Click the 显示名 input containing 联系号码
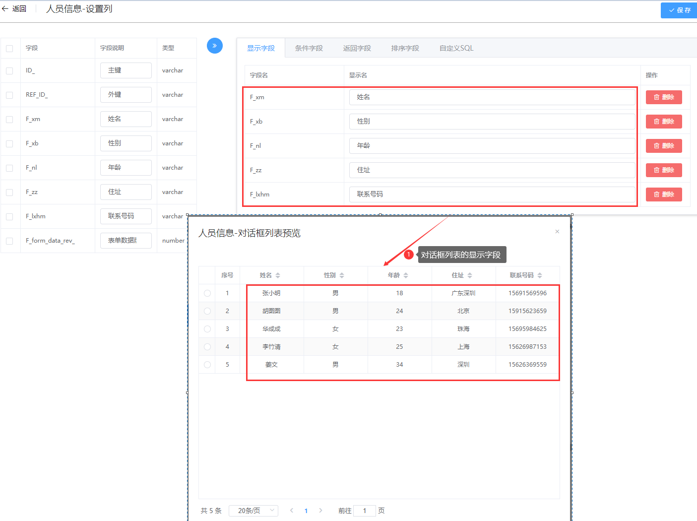697x521 pixels. [492, 195]
